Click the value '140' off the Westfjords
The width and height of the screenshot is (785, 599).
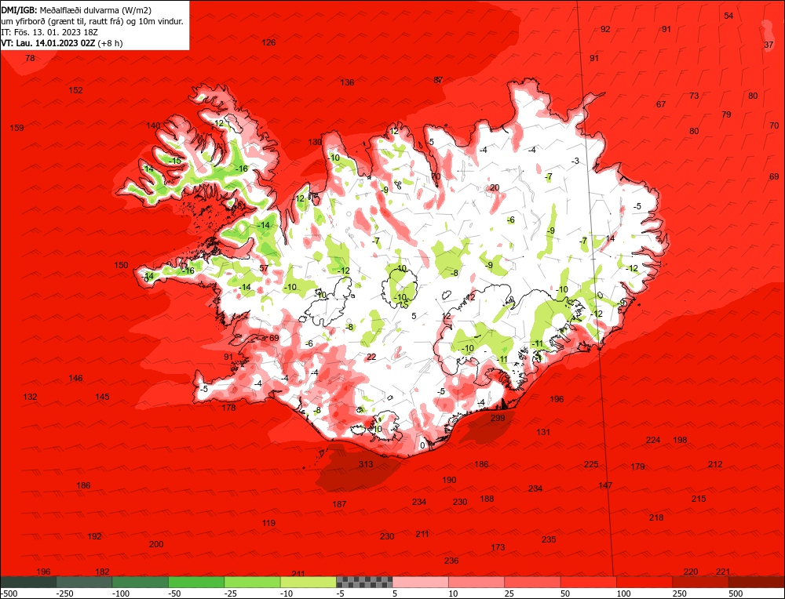153,125
